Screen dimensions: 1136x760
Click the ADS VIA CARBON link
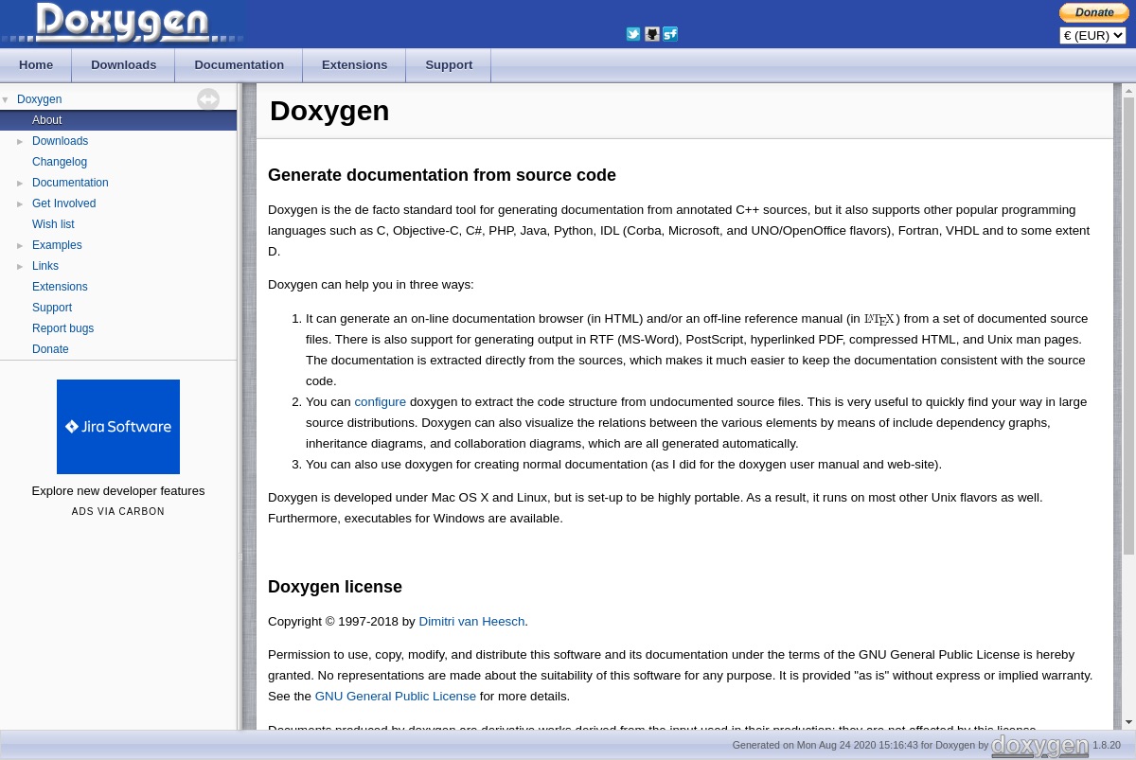118,512
